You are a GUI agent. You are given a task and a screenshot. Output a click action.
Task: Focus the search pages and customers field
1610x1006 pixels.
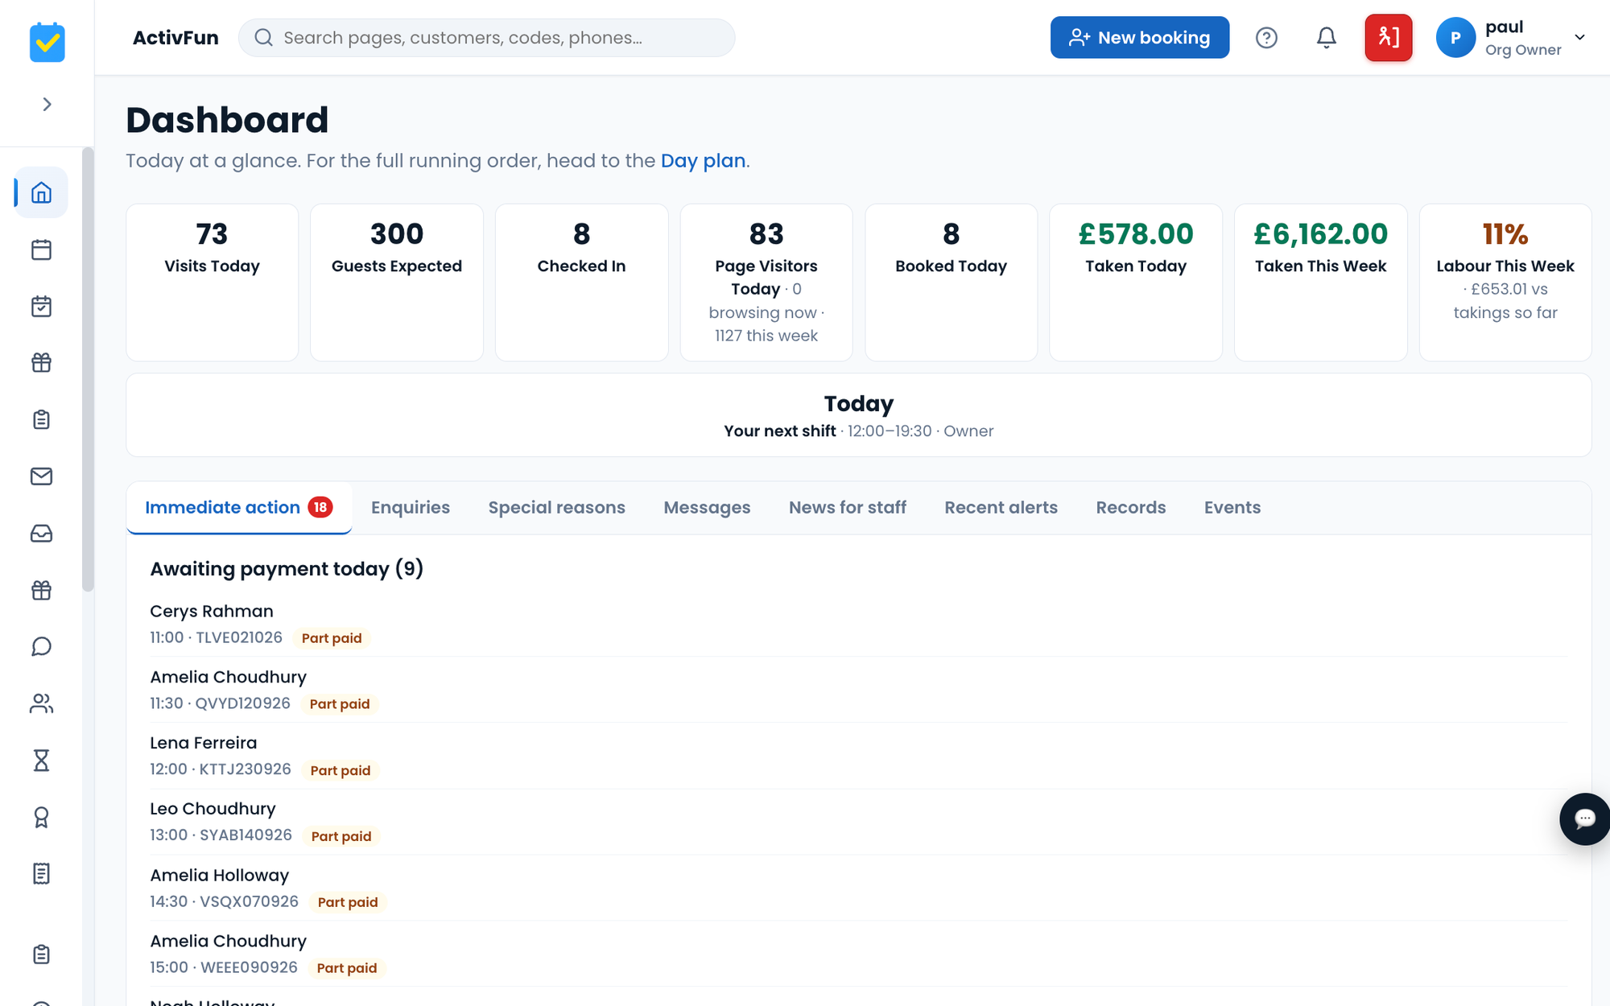(x=486, y=38)
